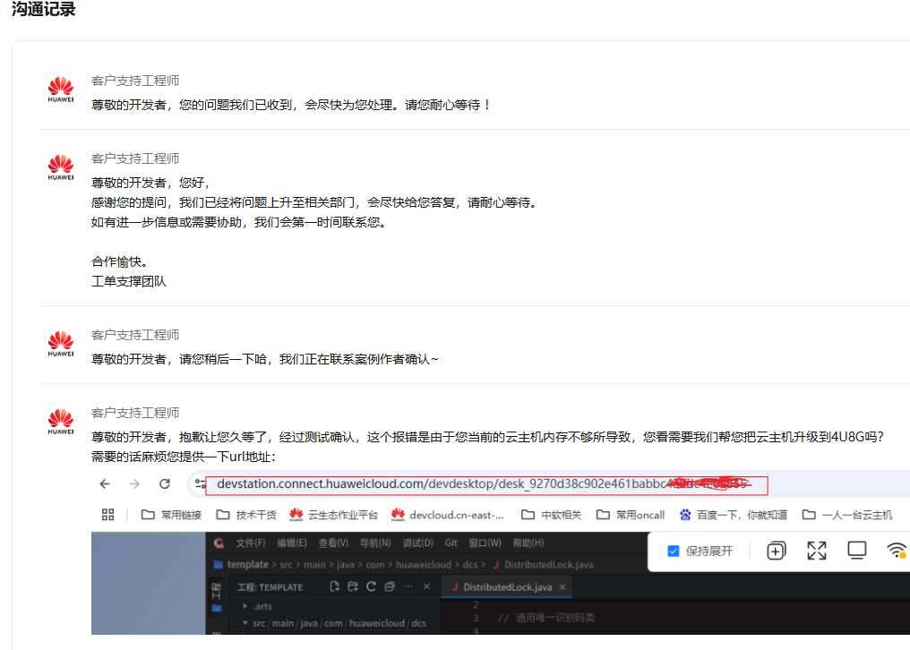The image size is (910, 650).
Task: Click the Wi-Fi network status icon
Action: (897, 551)
